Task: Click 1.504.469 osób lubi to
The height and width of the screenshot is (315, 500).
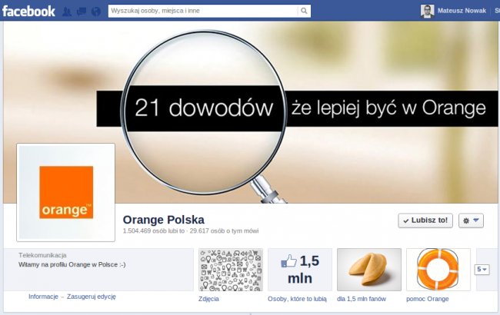Action: [x=154, y=231]
